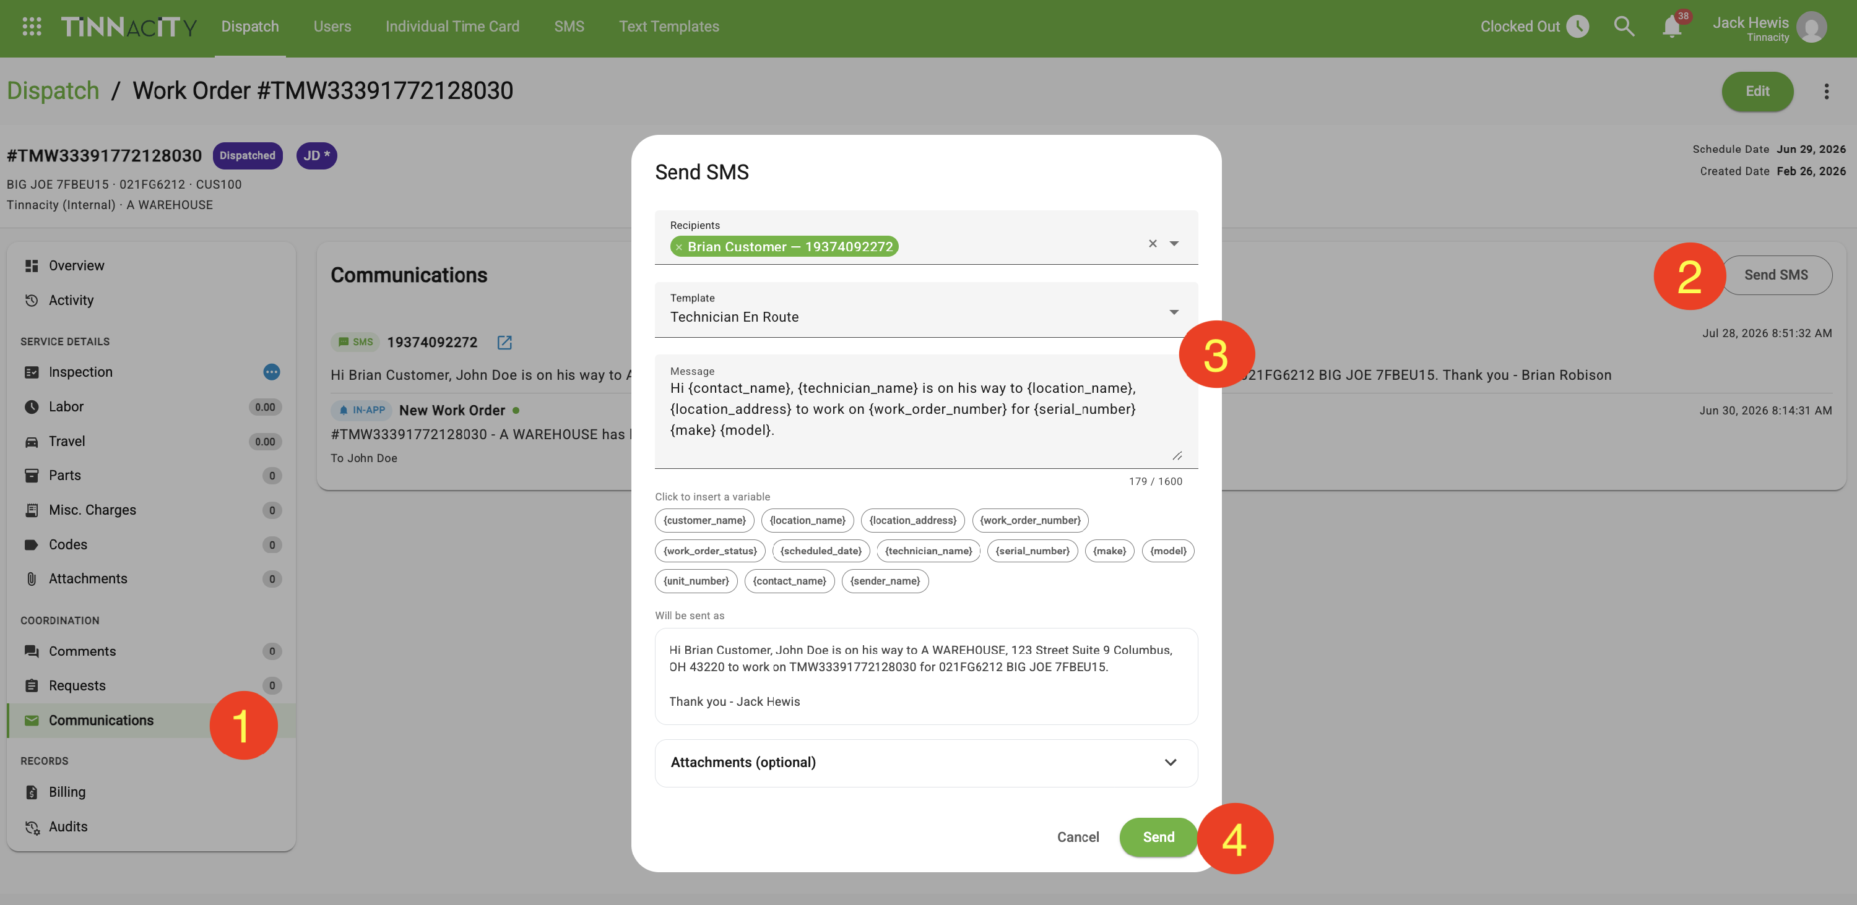Click the New Work Order notification title
The height and width of the screenshot is (905, 1857).
(452, 410)
